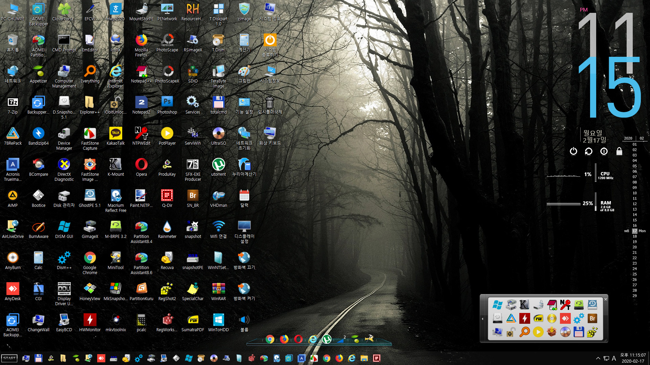Close the floating launcher panel
650x365 pixels.
pos(606,299)
